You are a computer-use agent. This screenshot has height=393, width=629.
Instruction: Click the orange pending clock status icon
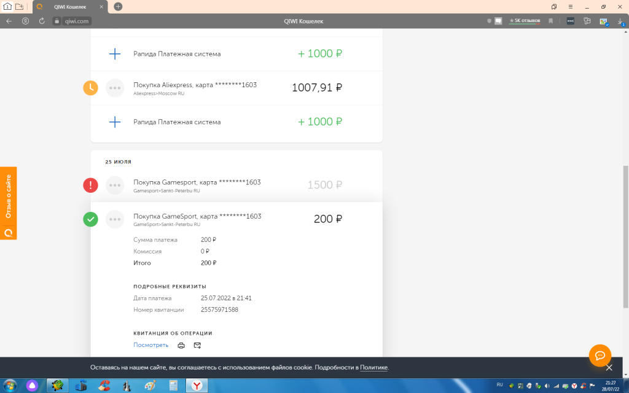(x=91, y=88)
